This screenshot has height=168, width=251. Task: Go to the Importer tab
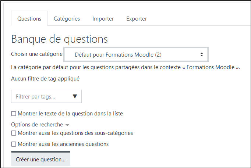tap(103, 19)
